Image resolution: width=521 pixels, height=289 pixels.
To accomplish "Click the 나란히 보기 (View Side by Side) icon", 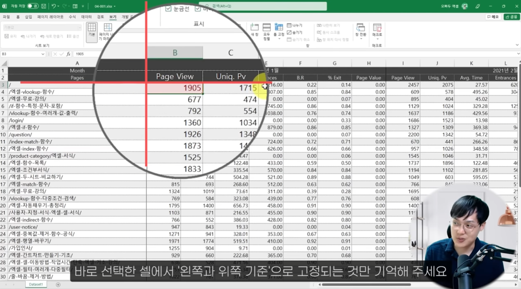I will coord(319,25).
